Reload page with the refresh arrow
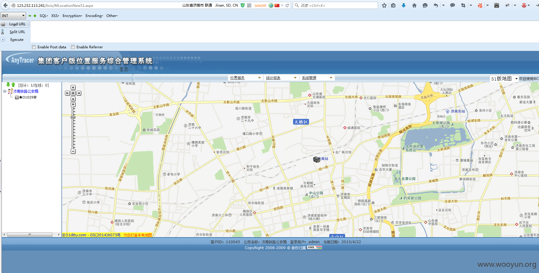This screenshot has width=539, height=273. [287, 5]
